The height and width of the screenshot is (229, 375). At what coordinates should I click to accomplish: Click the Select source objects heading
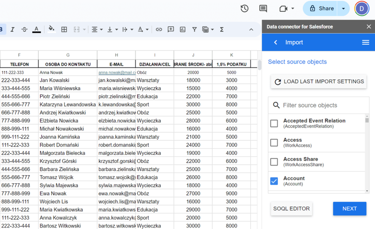297,62
